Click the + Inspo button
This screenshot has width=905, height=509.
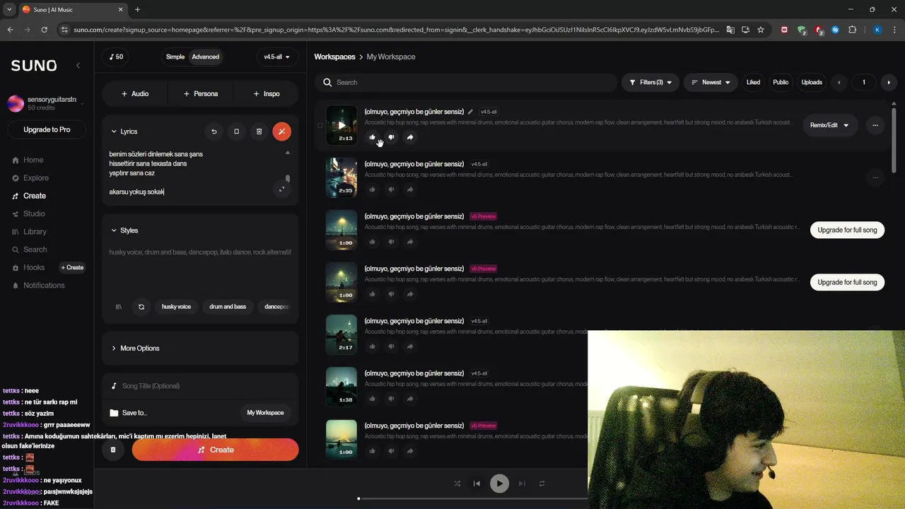[266, 93]
